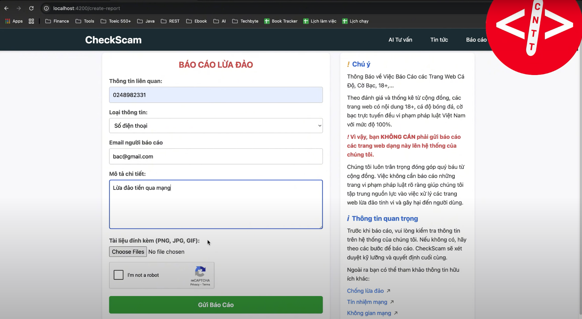Open the AI bookmark folder

pos(220,21)
